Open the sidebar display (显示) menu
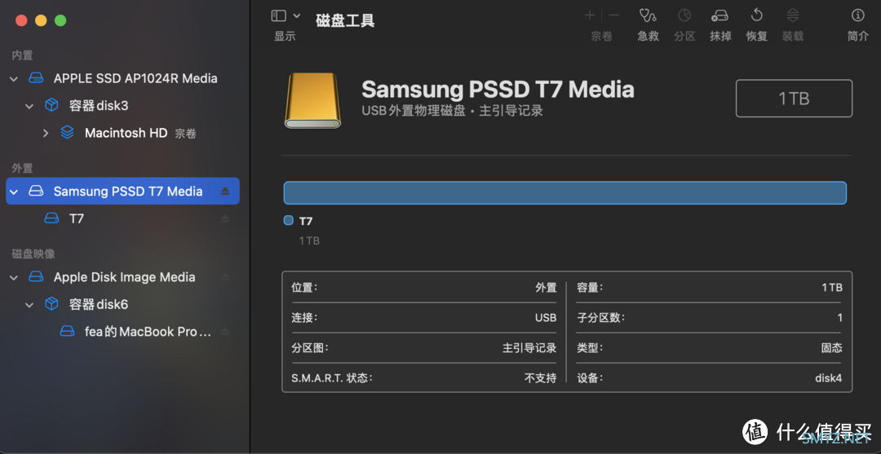This screenshot has height=454, width=881. point(297,16)
